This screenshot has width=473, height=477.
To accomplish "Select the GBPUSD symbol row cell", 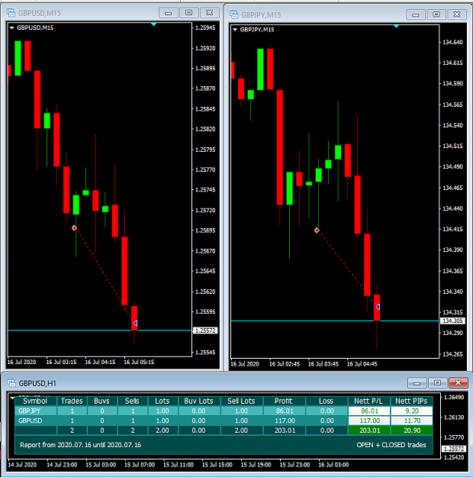I will point(36,421).
